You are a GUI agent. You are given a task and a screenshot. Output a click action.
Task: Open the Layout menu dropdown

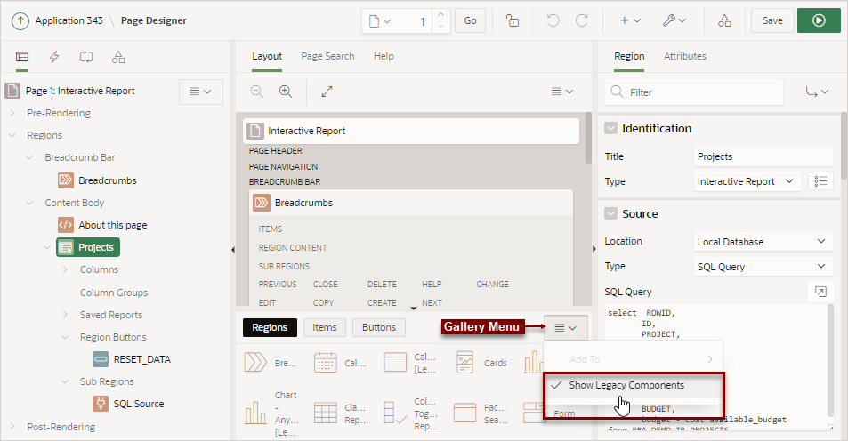point(561,92)
